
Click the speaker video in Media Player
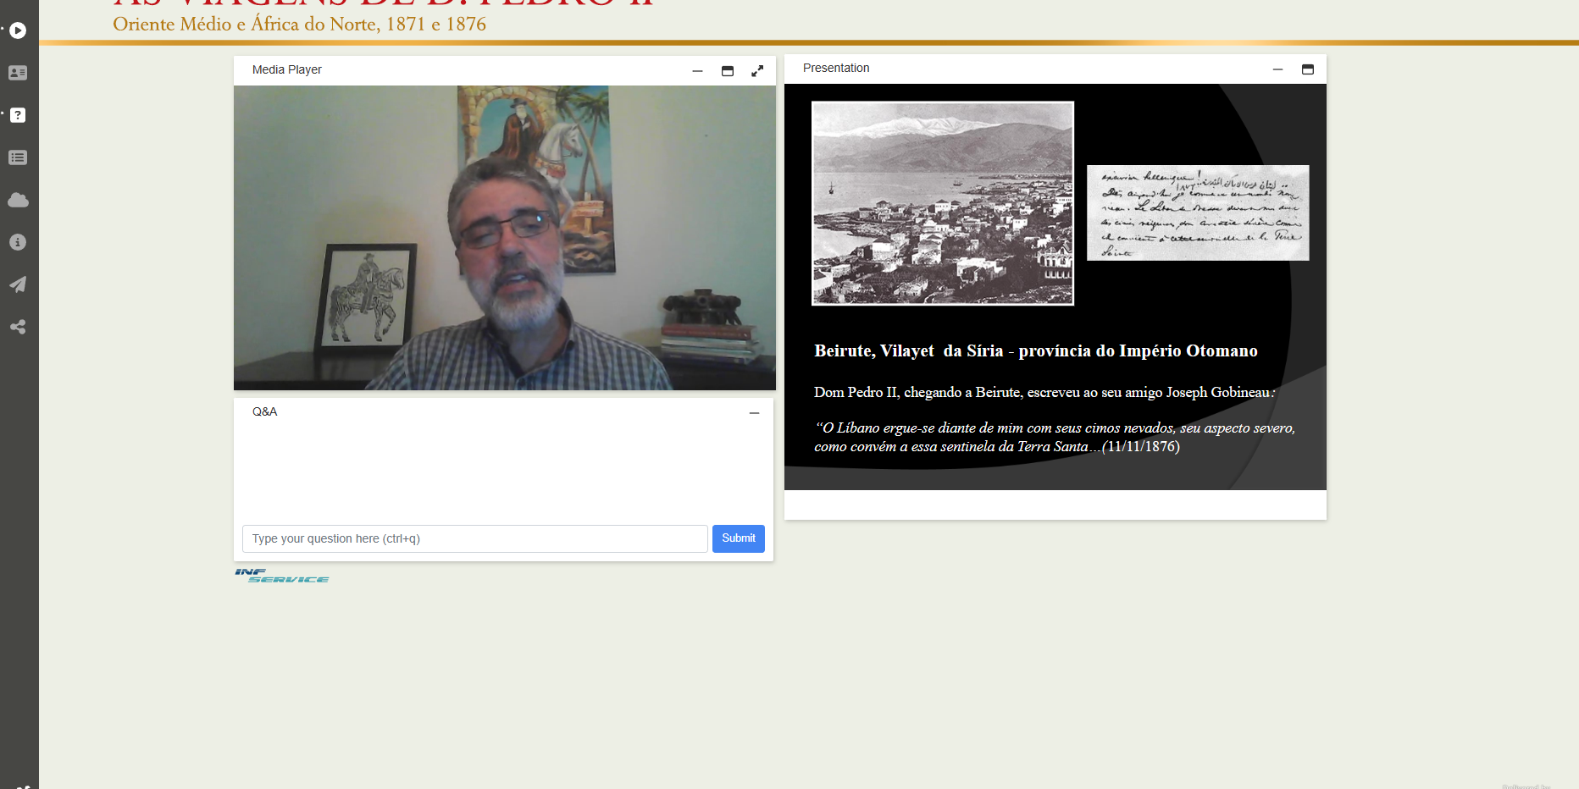point(504,237)
